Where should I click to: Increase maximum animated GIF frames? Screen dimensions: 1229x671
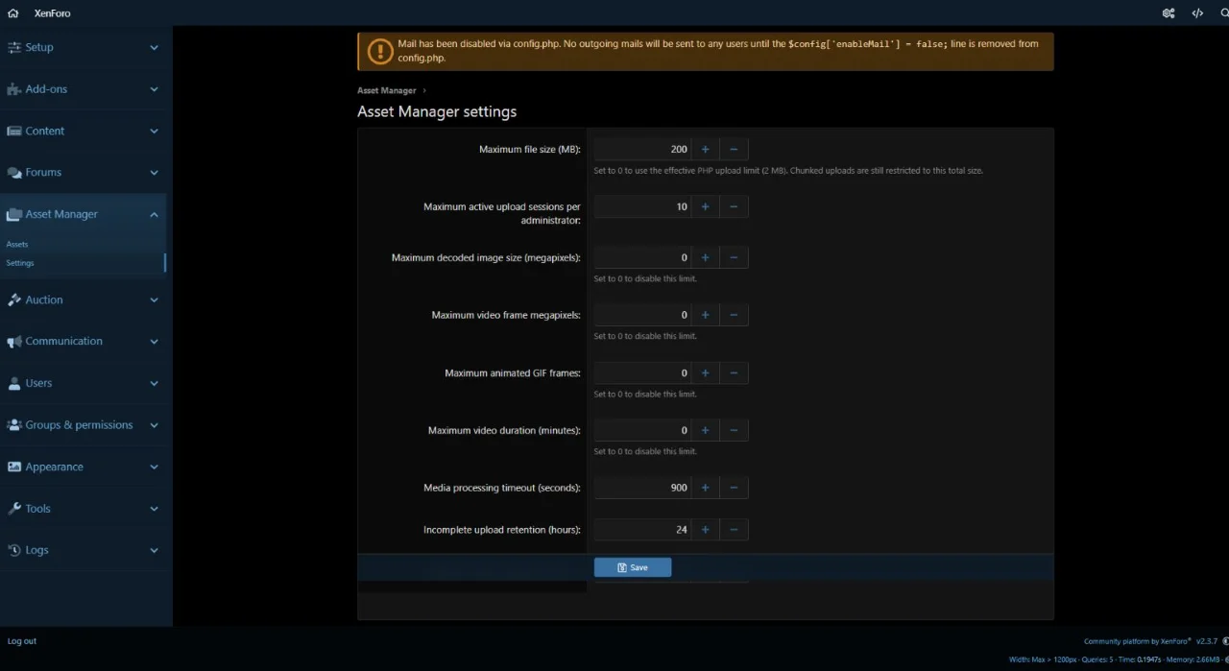pos(705,372)
